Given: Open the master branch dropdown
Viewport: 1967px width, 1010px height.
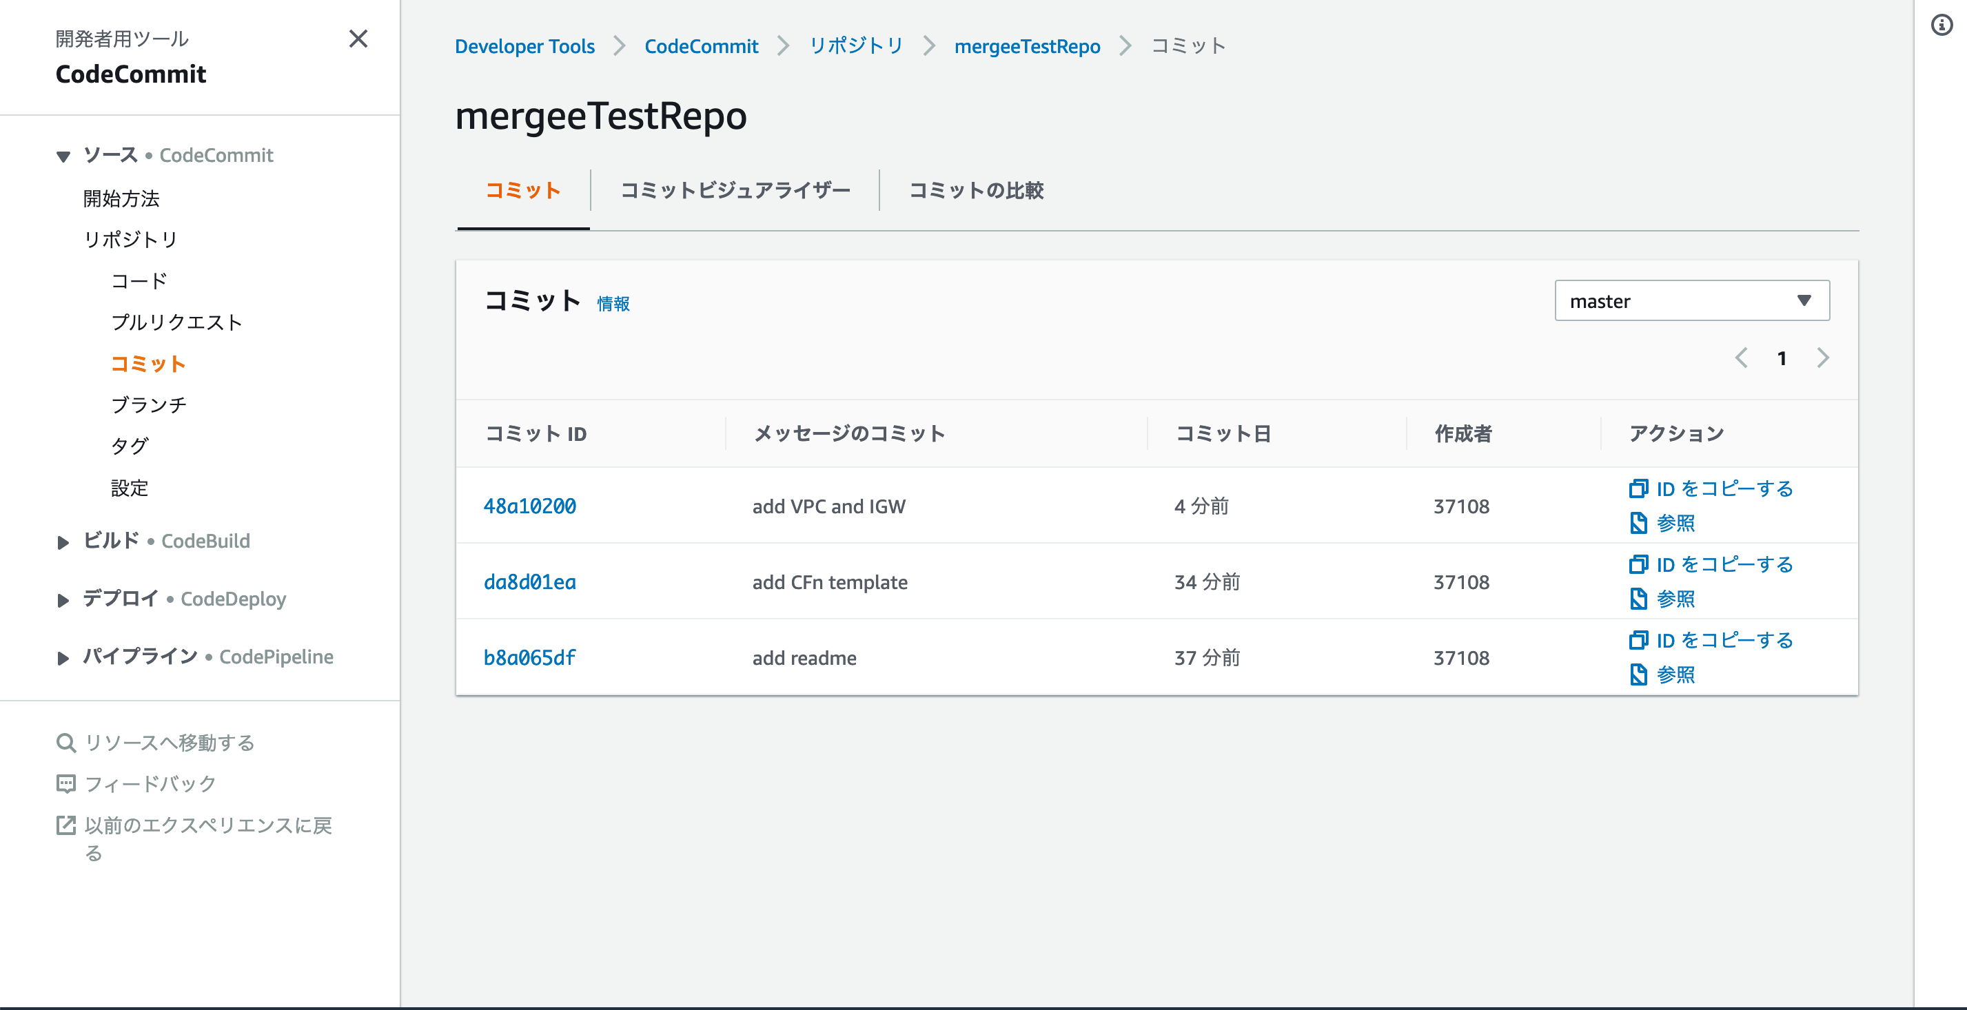Looking at the screenshot, I should 1692,300.
